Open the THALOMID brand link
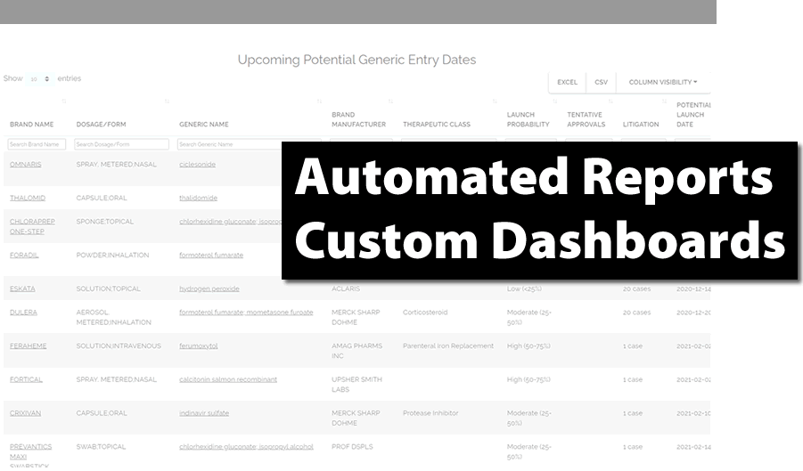This screenshot has width=803, height=471. pos(28,198)
